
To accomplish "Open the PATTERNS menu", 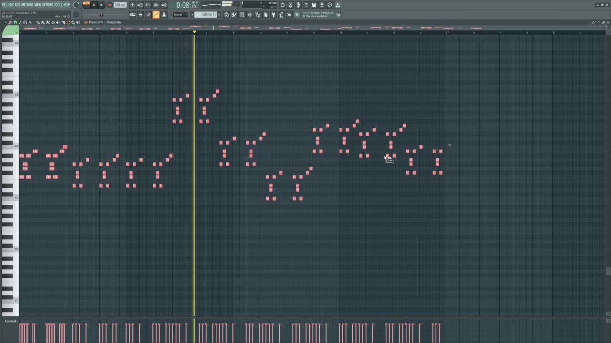I will (27, 5).
